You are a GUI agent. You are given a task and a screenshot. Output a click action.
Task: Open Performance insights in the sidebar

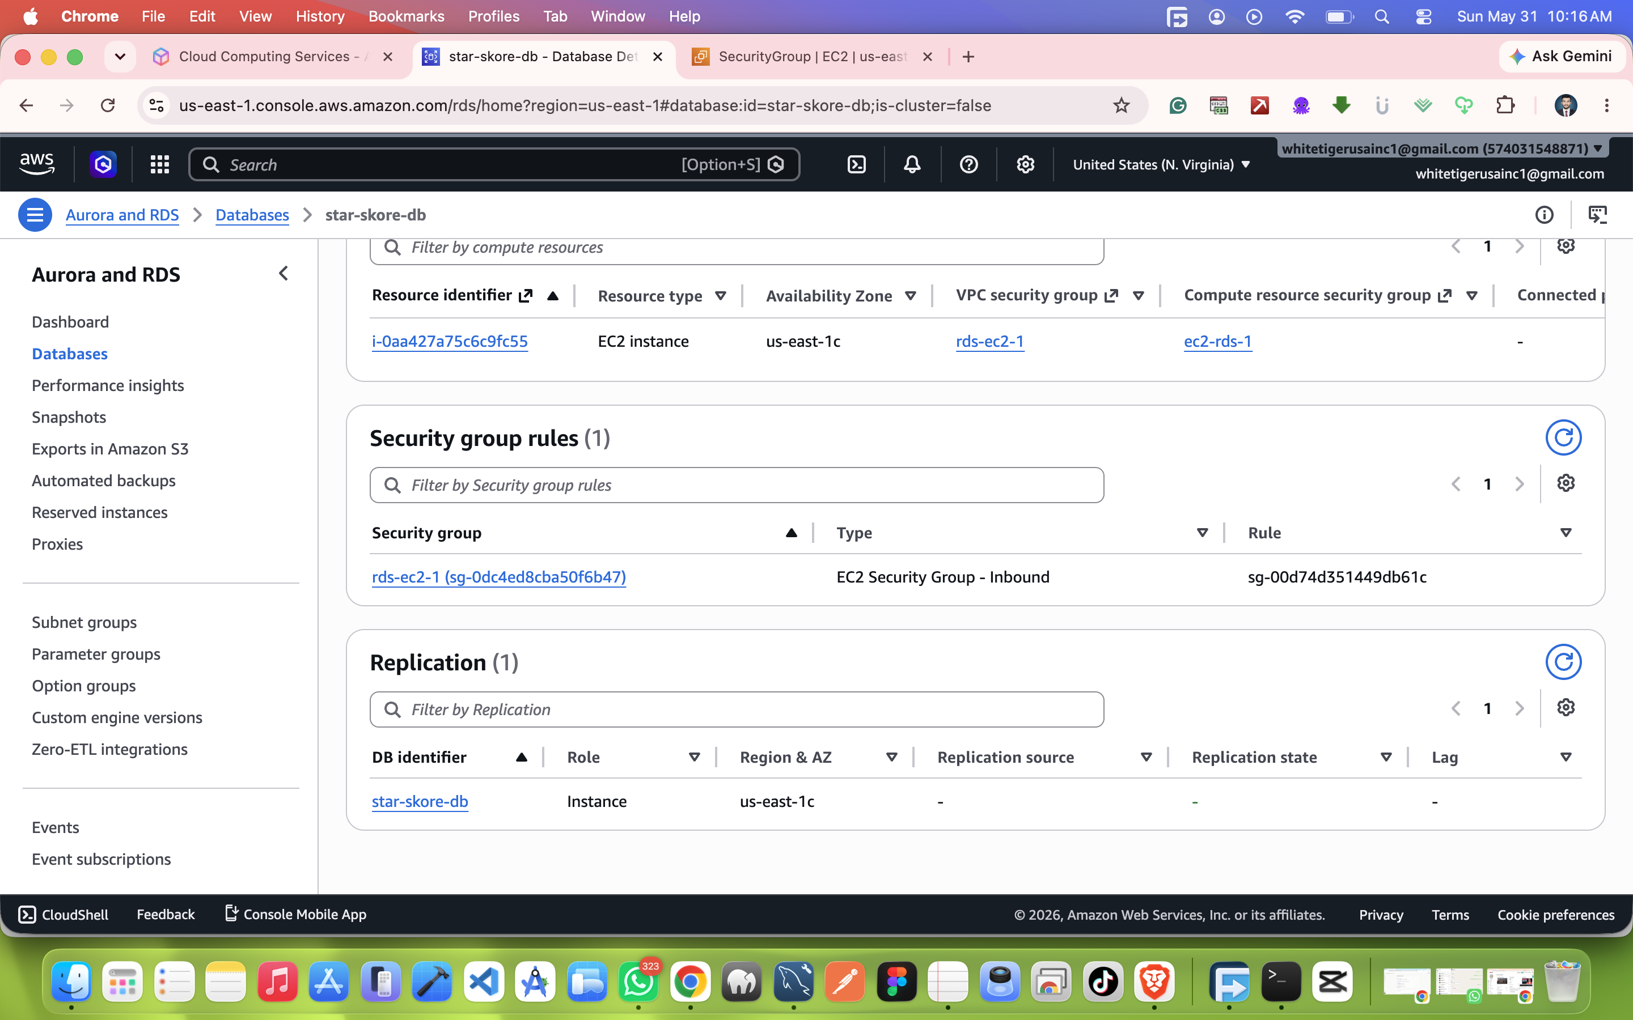pos(108,385)
